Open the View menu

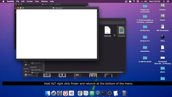(x=37, y=1)
